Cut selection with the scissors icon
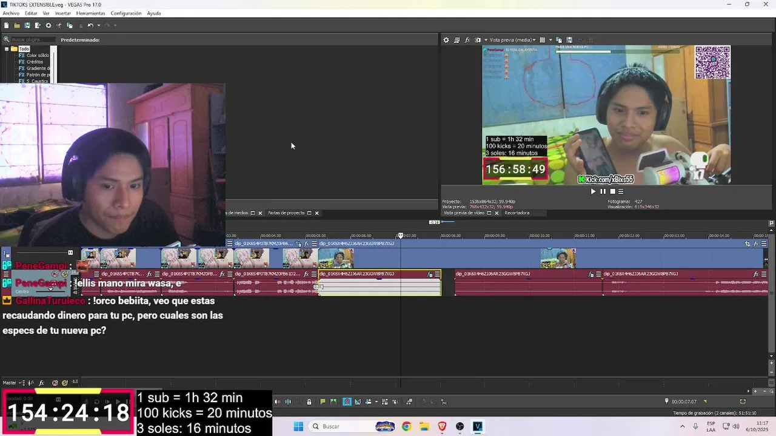This screenshot has width=776, height=436. click(x=59, y=25)
